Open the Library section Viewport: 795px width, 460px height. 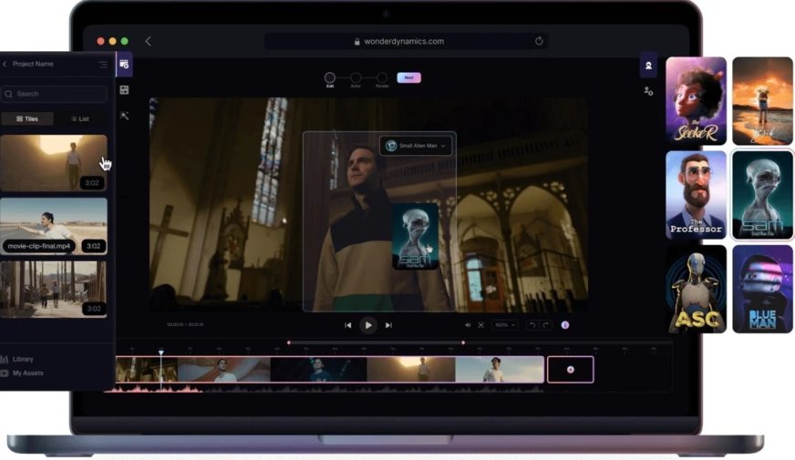[22, 359]
